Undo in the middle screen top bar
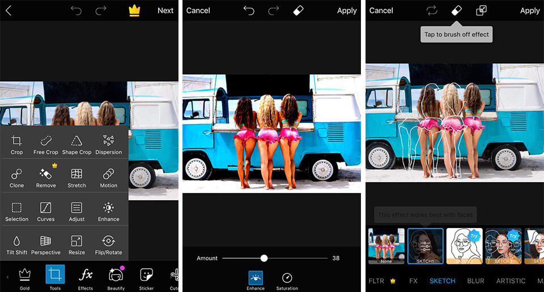The image size is (544, 292). coord(249,11)
